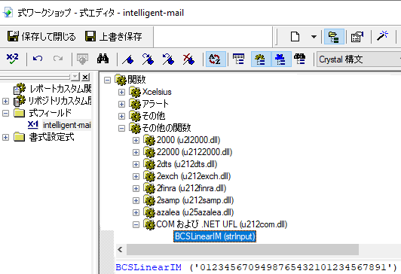This screenshot has width=401, height=274.
Task: Clear all bookmarks red X icon
Action: [x=188, y=59]
